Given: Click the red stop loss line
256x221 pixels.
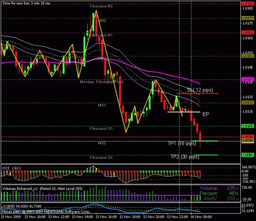Looking at the screenshot, I should pos(197,93).
